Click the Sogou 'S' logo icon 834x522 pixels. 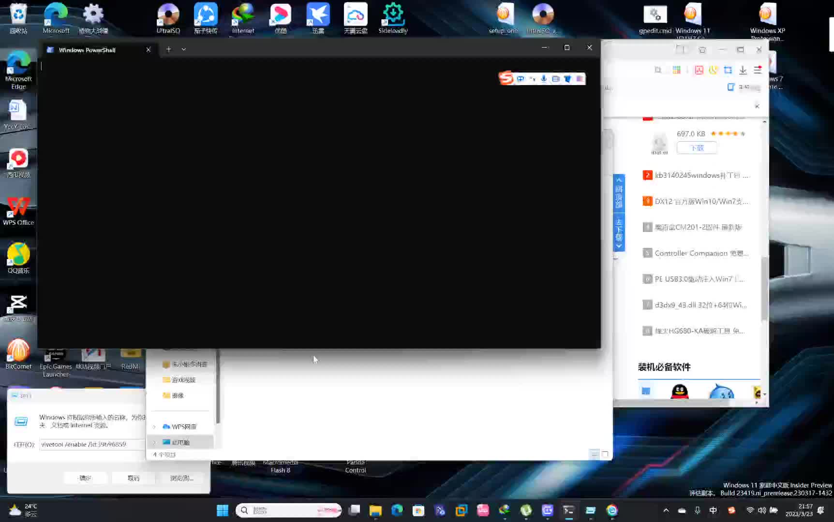click(506, 78)
